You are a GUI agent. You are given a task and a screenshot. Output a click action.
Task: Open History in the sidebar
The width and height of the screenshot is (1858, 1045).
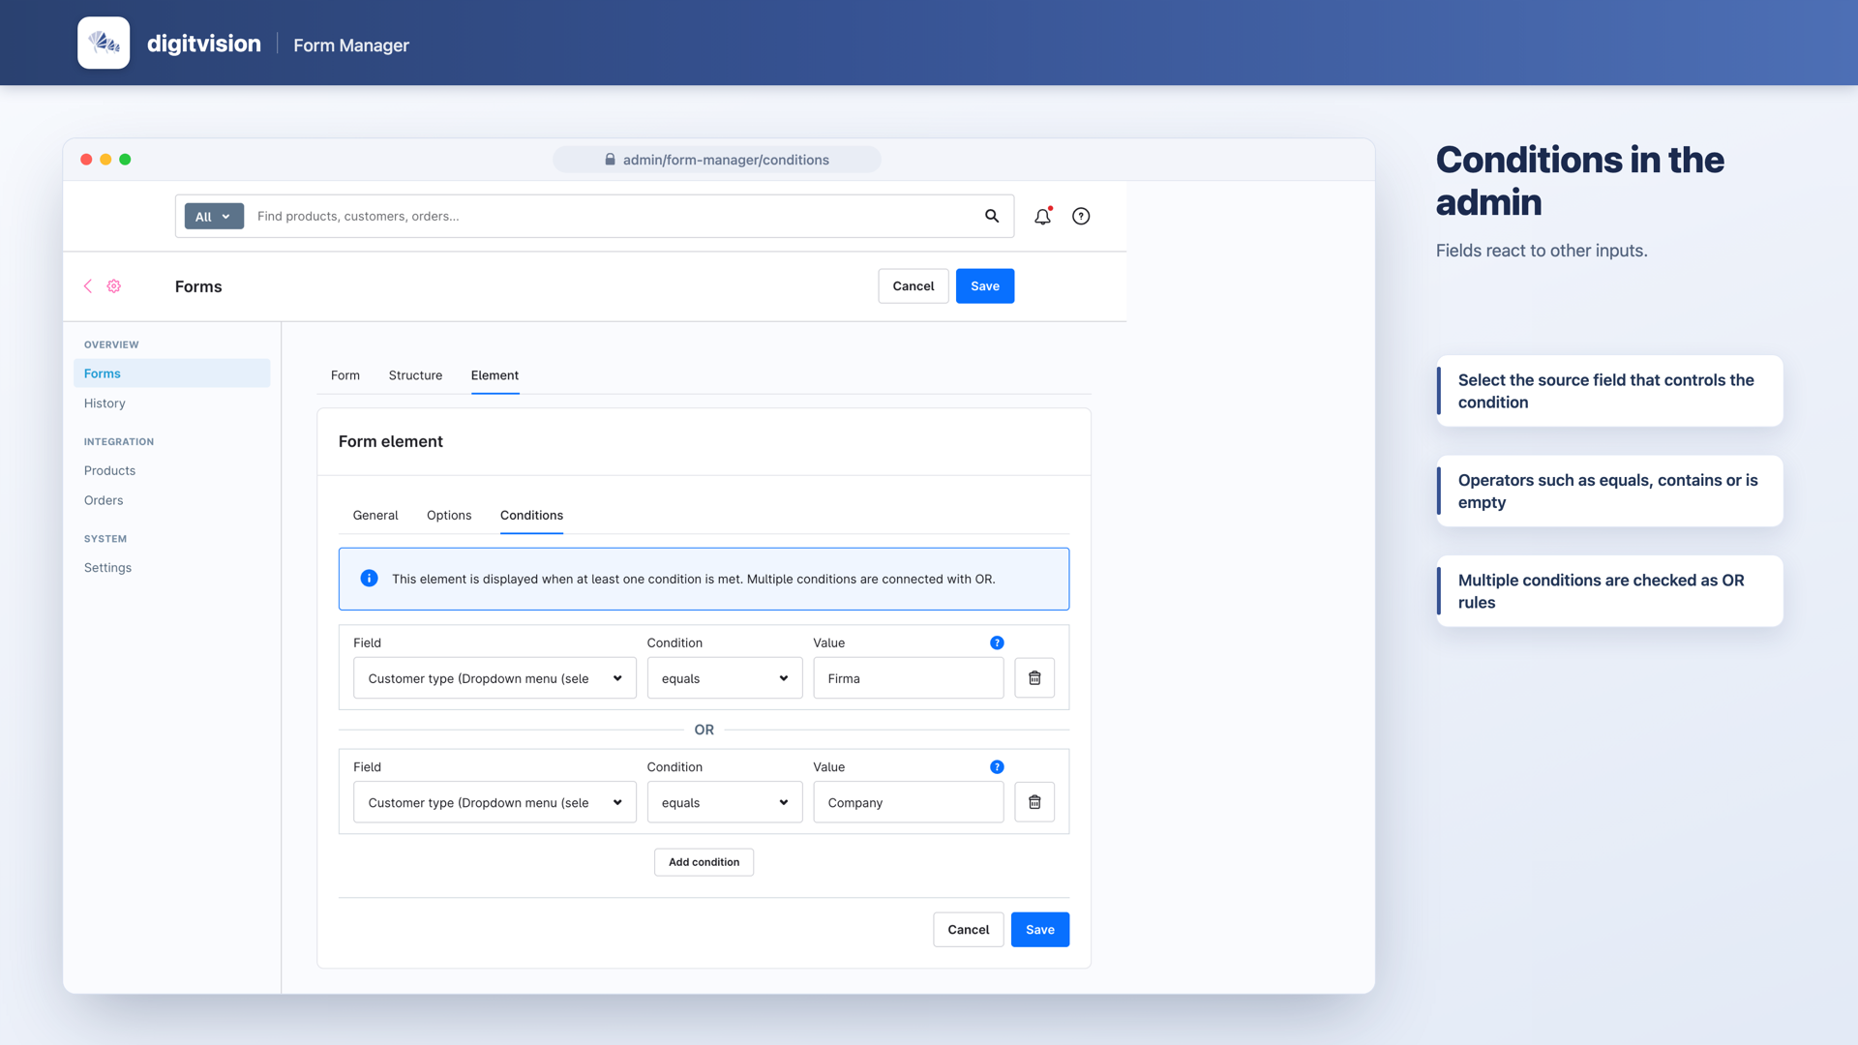click(105, 403)
